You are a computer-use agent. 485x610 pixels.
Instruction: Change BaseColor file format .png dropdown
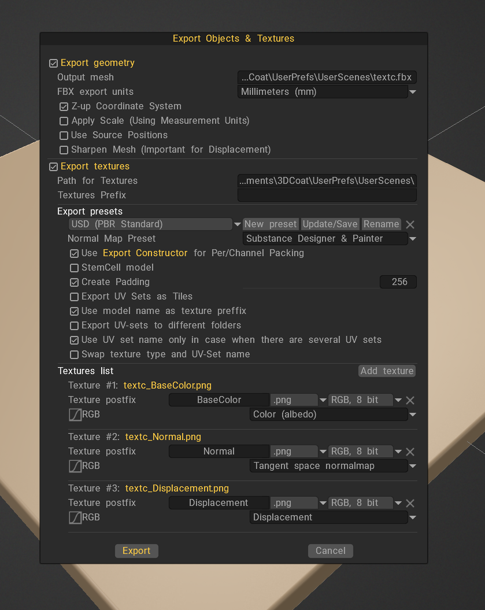298,400
